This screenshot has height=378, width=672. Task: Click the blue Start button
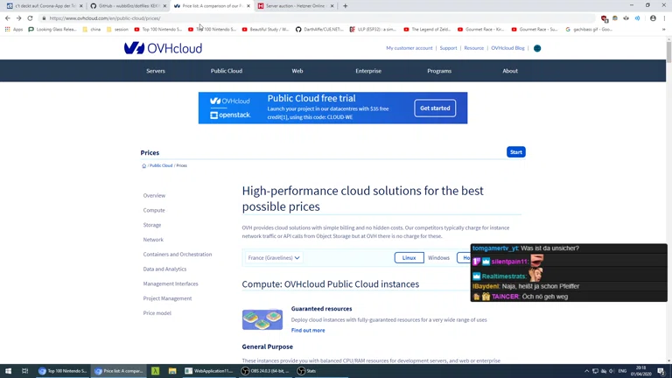click(515, 152)
